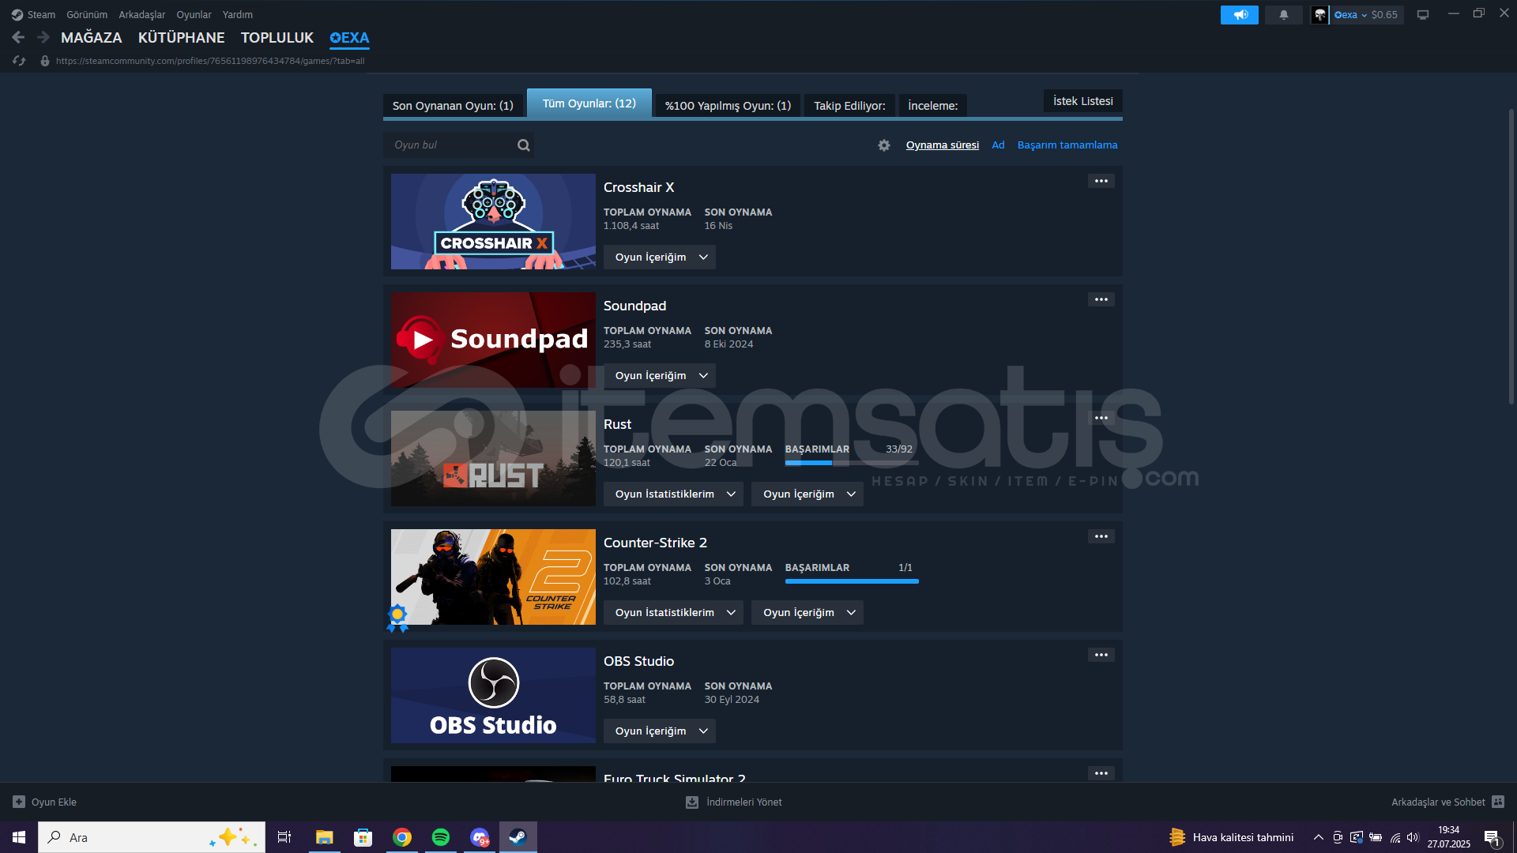Click the Steam taskbar icon
Image resolution: width=1517 pixels, height=853 pixels.
[x=518, y=837]
